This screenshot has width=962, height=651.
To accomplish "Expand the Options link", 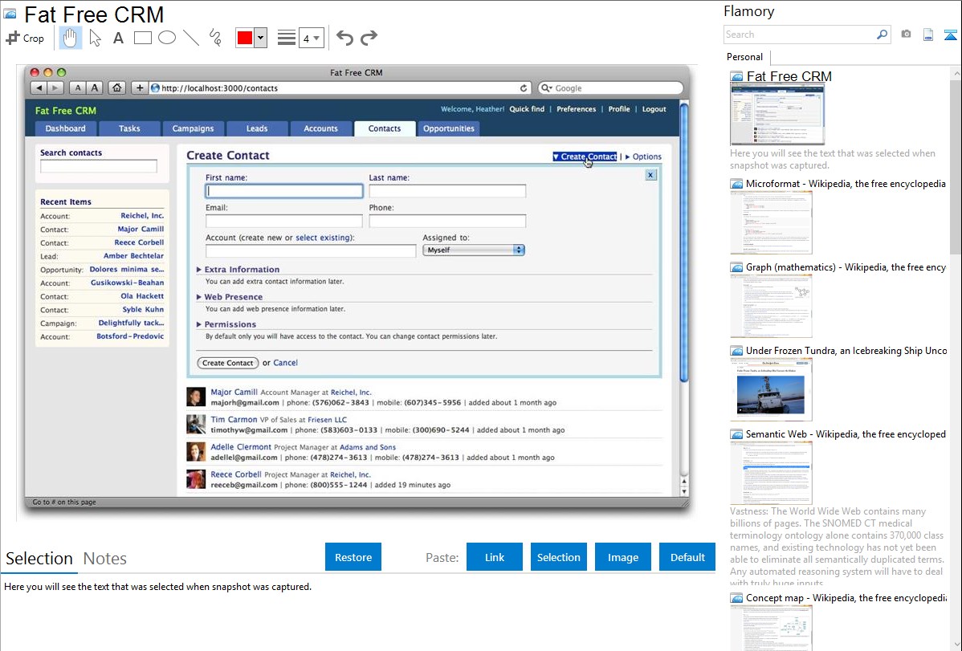I will point(643,157).
